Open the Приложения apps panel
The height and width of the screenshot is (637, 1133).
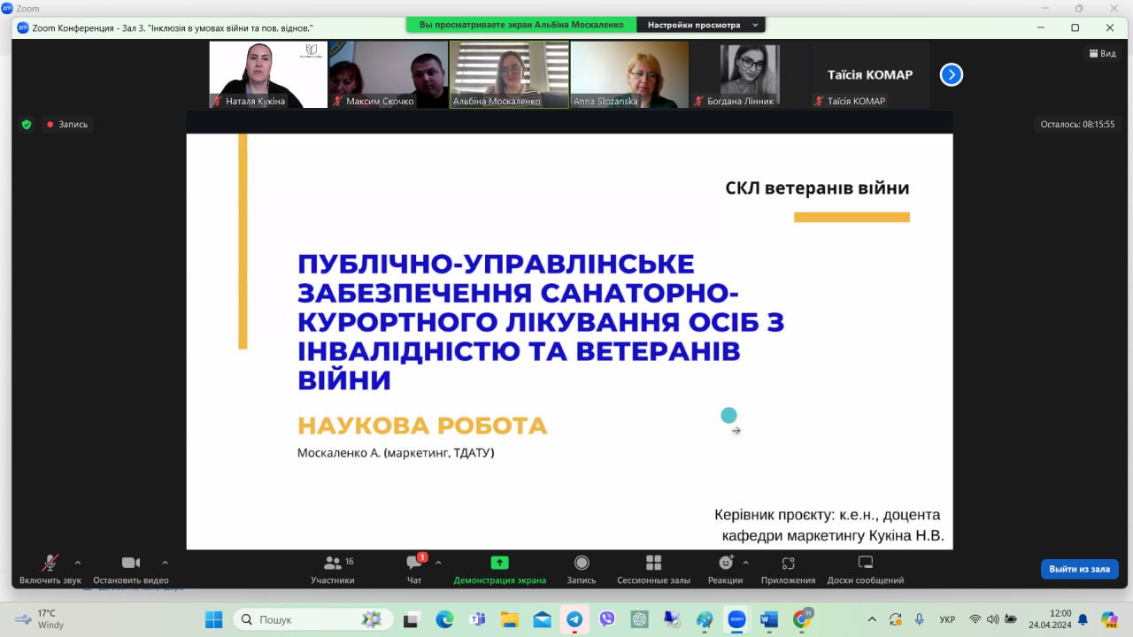pos(788,569)
